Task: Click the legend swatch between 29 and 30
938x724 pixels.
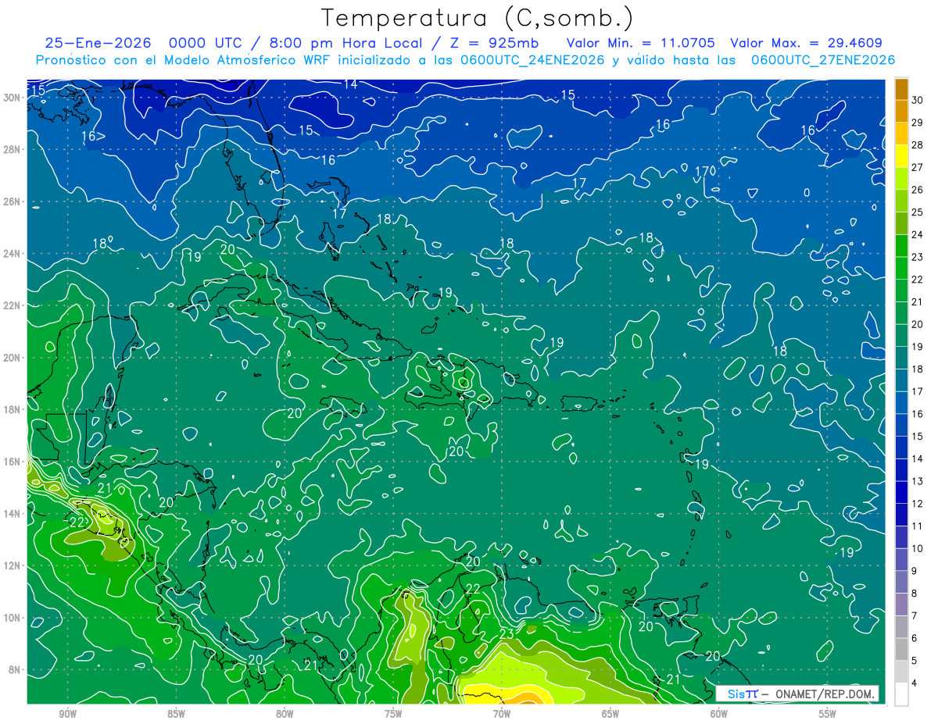Action: point(901,111)
